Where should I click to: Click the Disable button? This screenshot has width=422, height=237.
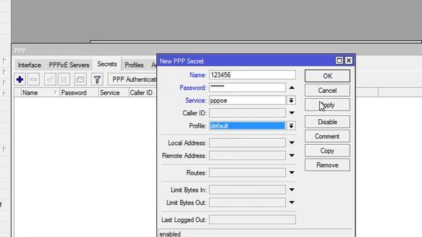pos(327,122)
